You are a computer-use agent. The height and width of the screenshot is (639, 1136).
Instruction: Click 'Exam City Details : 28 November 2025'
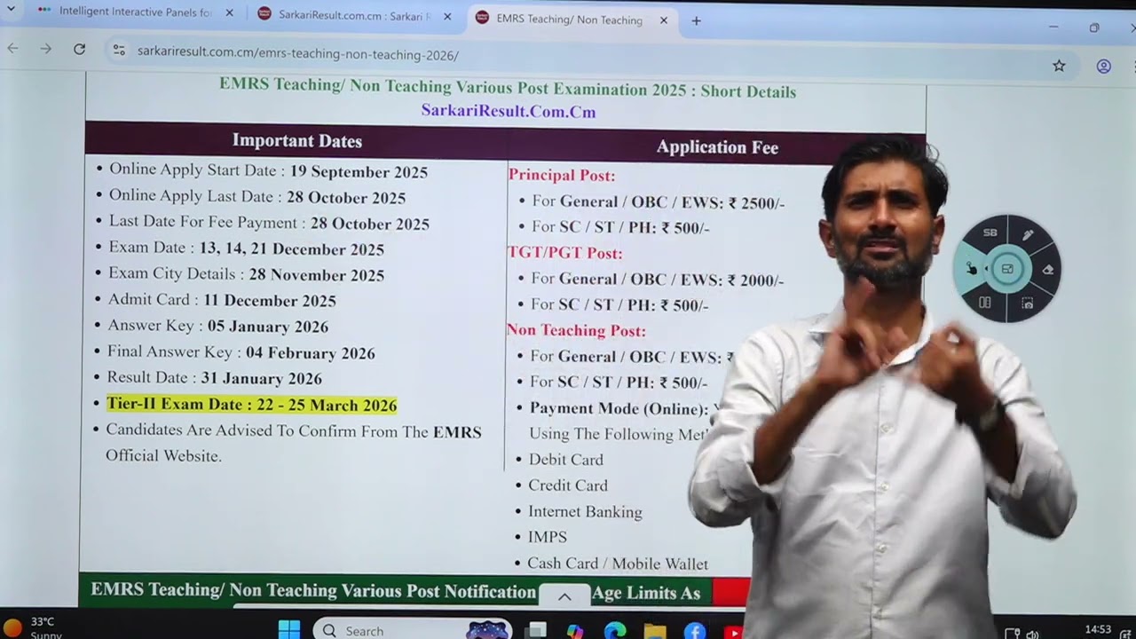click(x=247, y=274)
